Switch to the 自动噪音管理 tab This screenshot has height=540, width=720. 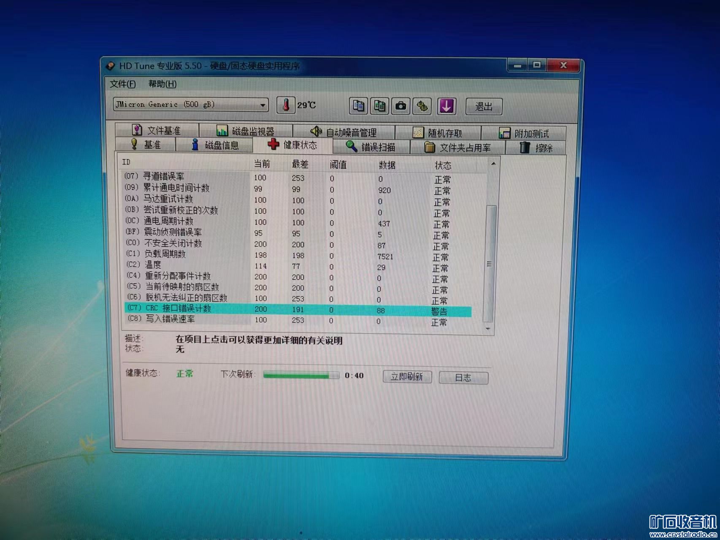tap(344, 132)
